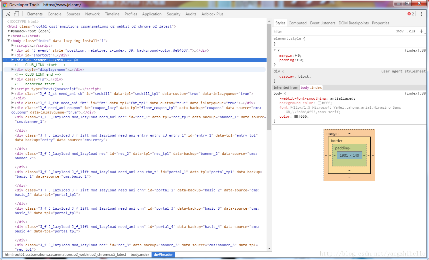Expand the head element node
429x260 pixels.
[9, 36]
